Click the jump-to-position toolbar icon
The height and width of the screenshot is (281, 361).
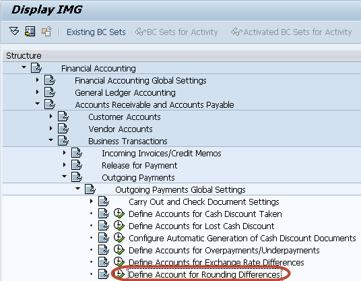30,31
